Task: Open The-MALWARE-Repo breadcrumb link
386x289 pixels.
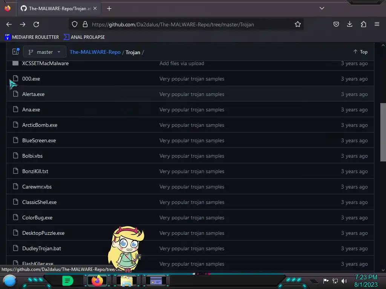Action: (x=95, y=52)
